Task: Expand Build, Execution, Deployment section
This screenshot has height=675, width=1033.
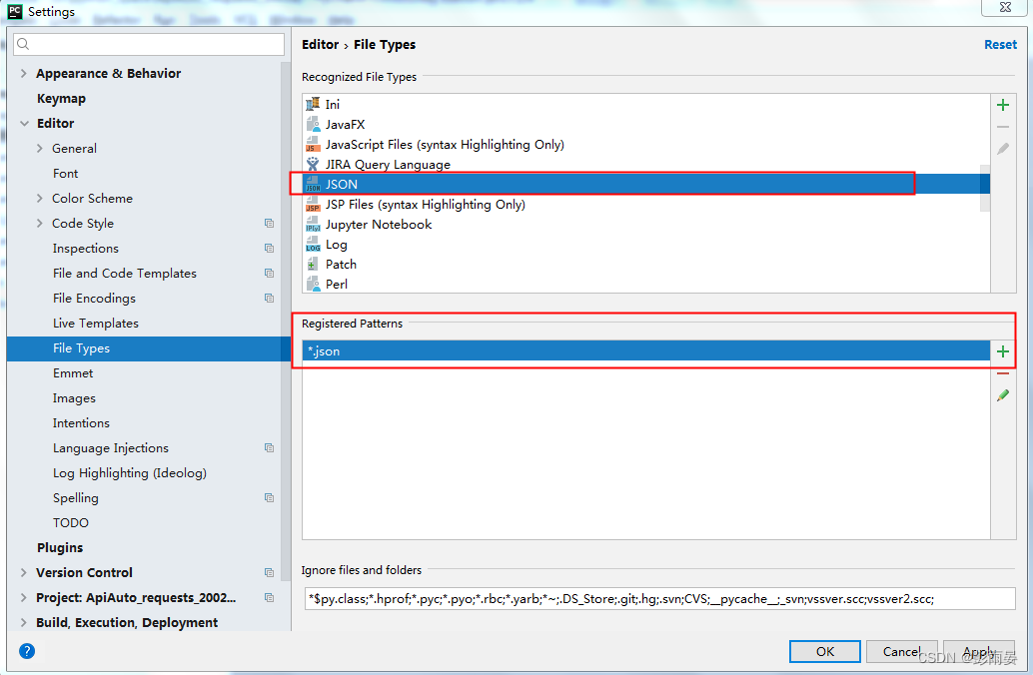Action: (24, 622)
